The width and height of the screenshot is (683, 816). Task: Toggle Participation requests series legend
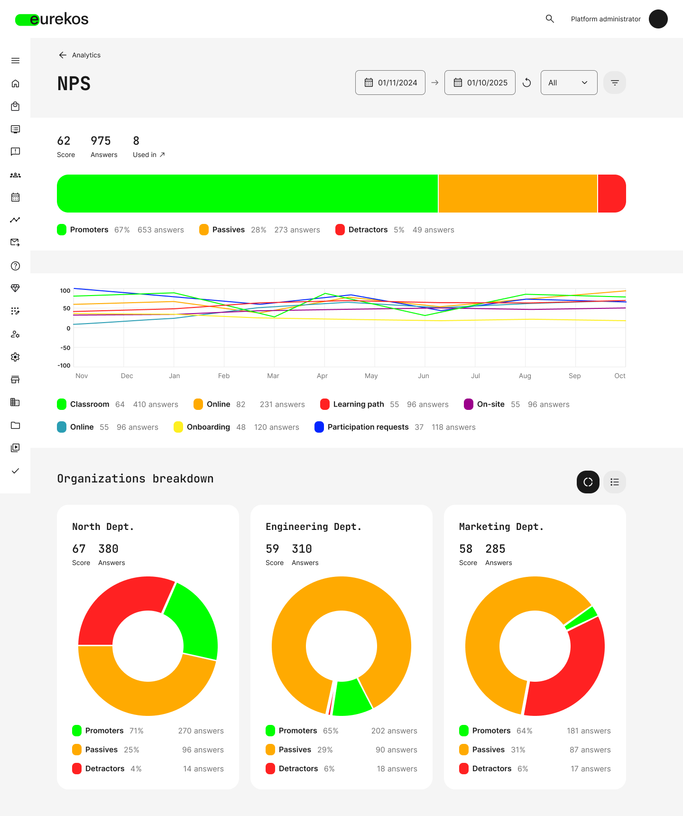coord(395,427)
